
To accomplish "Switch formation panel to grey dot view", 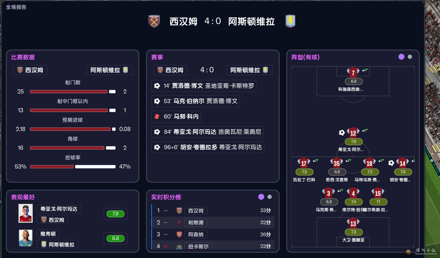I will pos(410,57).
